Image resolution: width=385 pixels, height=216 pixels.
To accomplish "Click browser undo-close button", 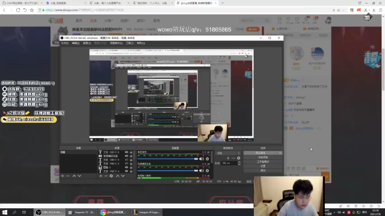I will tap(25, 10).
